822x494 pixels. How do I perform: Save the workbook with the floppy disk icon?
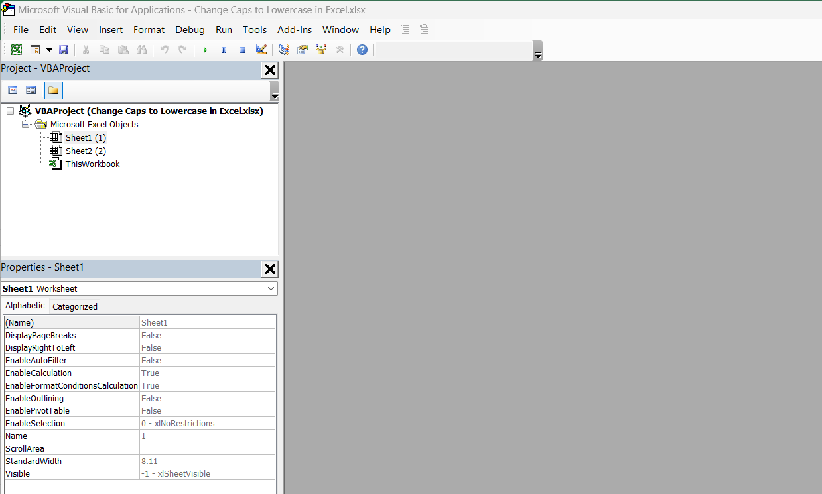point(64,50)
